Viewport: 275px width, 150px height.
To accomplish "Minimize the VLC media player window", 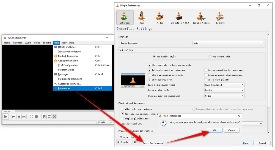I will 107,38.
